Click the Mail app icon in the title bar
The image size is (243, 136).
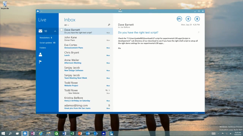(38, 11)
